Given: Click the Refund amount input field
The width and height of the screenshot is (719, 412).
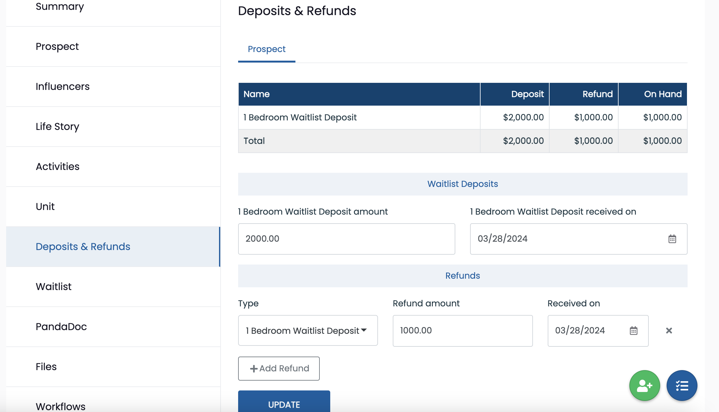Looking at the screenshot, I should pyautogui.click(x=463, y=331).
